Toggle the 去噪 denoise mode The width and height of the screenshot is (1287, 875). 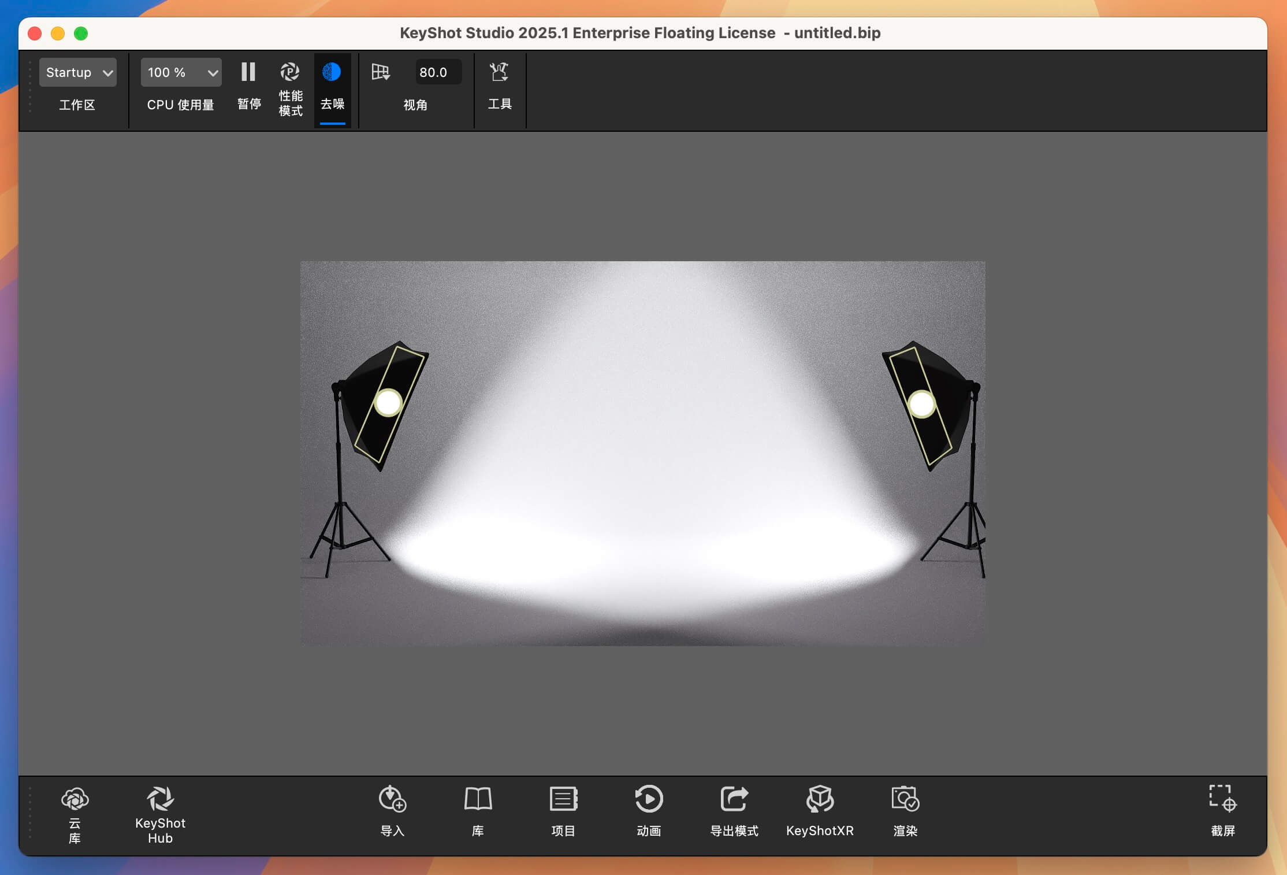point(332,72)
